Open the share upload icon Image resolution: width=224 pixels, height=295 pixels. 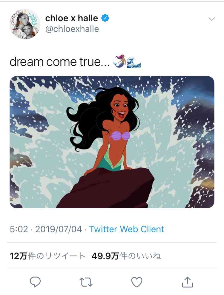(x=187, y=282)
